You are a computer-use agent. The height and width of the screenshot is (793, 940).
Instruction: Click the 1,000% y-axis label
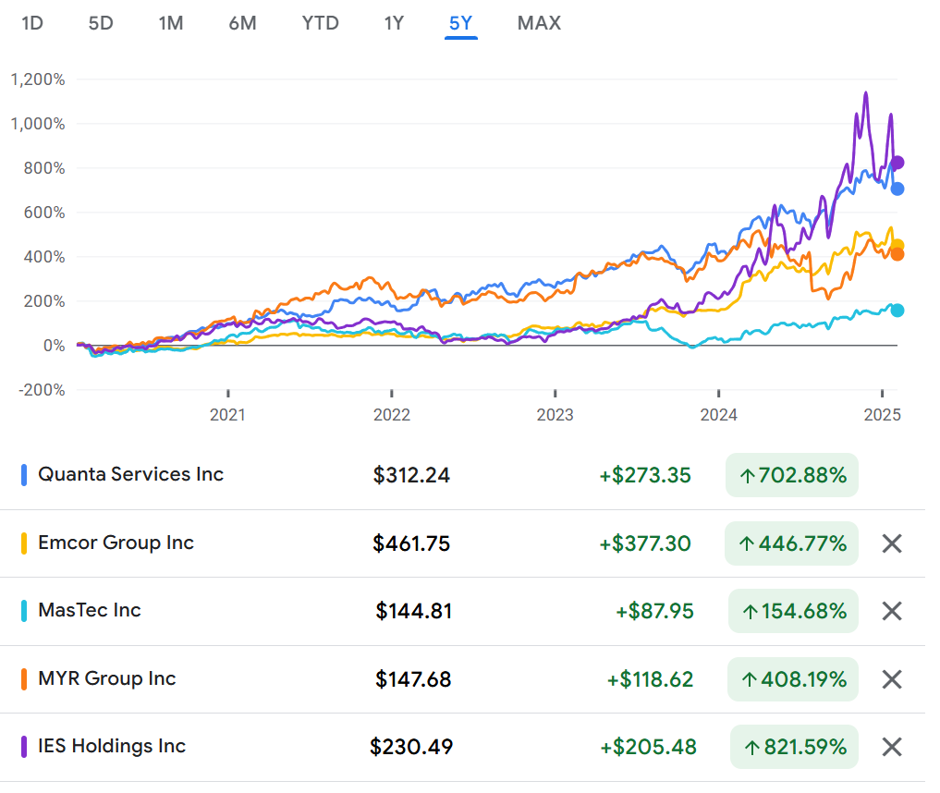38,124
